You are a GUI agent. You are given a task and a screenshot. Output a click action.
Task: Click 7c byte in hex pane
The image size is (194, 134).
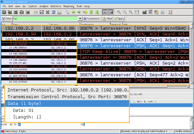coord(15,125)
